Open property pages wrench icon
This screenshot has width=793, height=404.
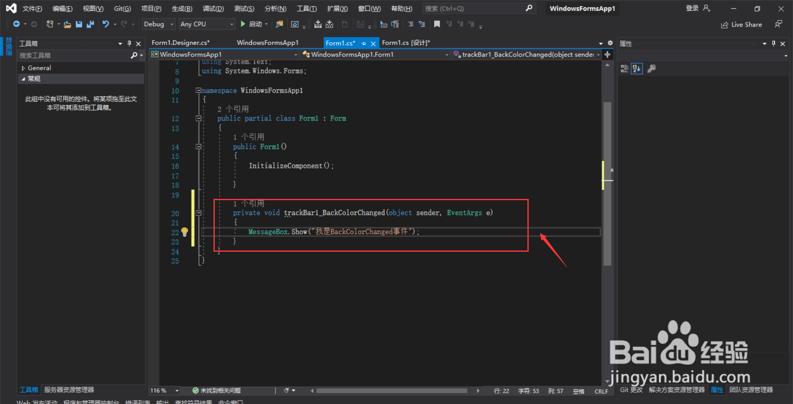(651, 69)
